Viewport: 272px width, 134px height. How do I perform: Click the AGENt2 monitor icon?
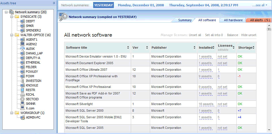point(22,44)
